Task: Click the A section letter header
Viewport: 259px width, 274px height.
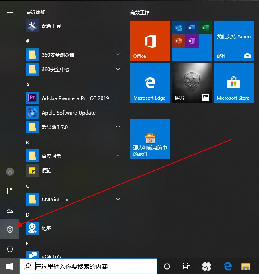Action: [x=28, y=85]
